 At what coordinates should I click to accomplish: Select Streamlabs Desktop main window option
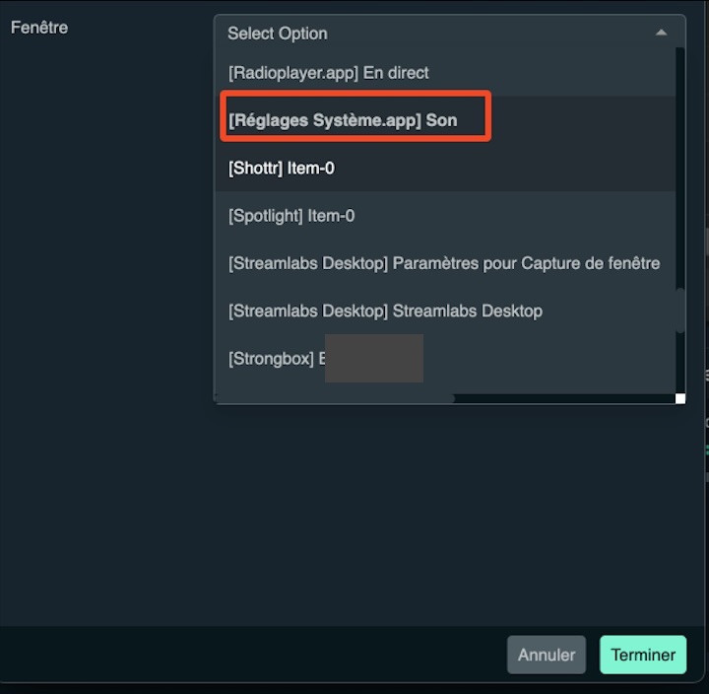(385, 311)
